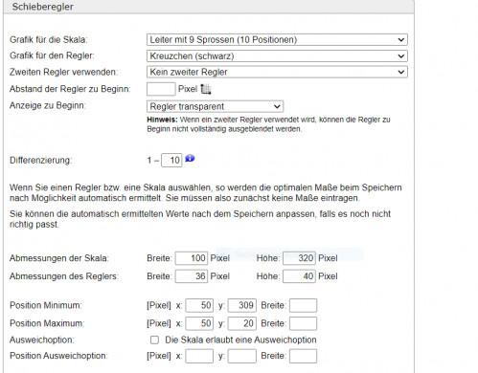Click the Position Ausweichoption Breite field
478x373 pixels.
click(x=304, y=356)
